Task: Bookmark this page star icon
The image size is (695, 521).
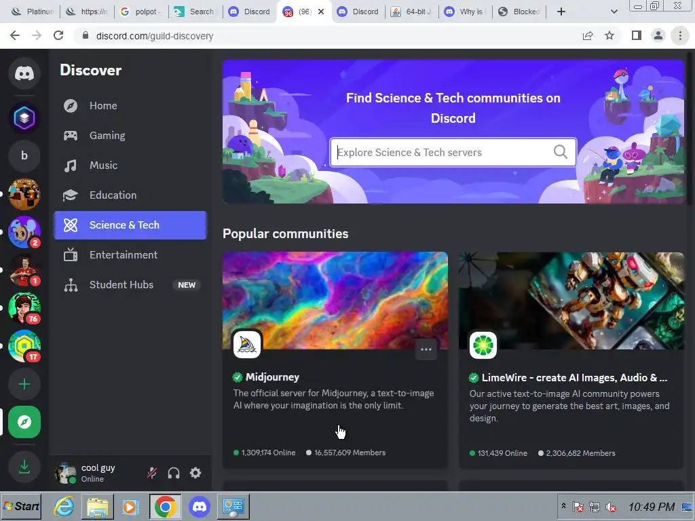Action: pos(609,36)
